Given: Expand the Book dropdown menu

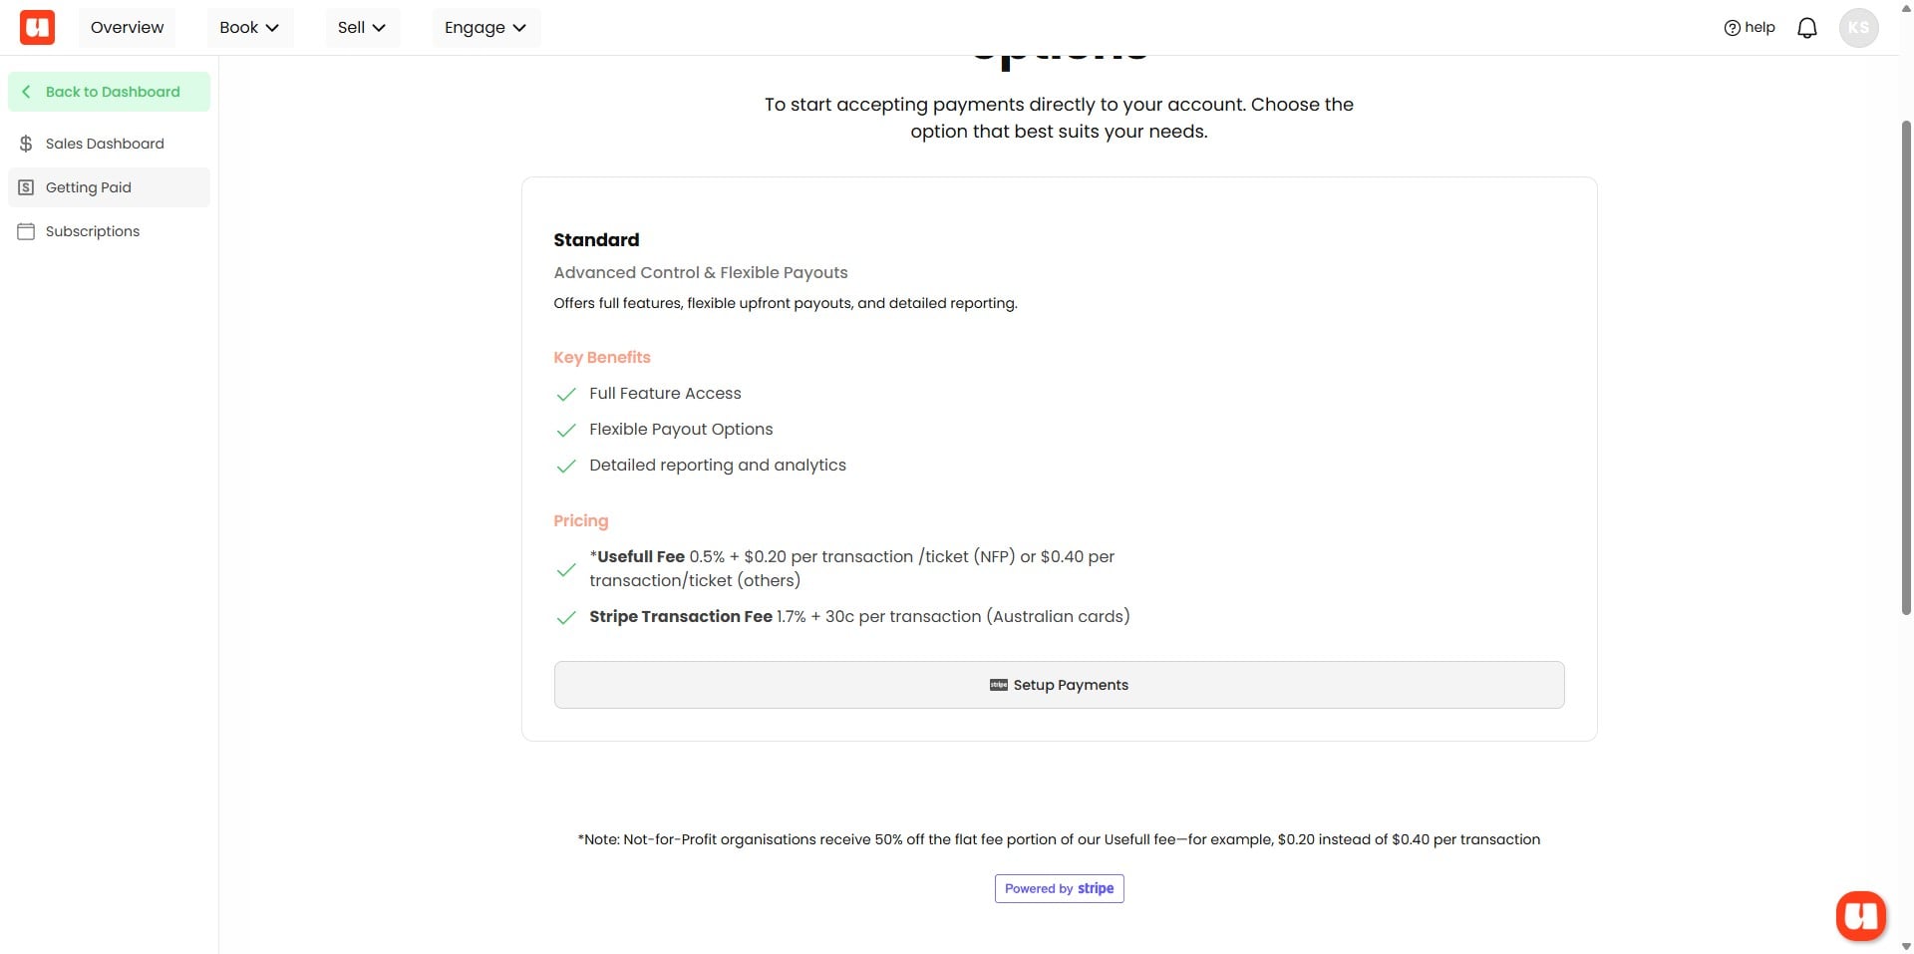Looking at the screenshot, I should tap(249, 28).
